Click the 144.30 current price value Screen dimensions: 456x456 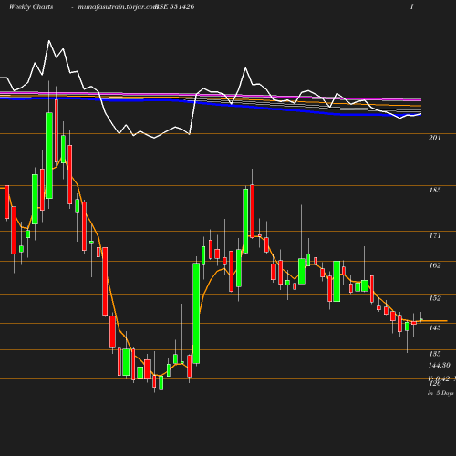click(439, 365)
